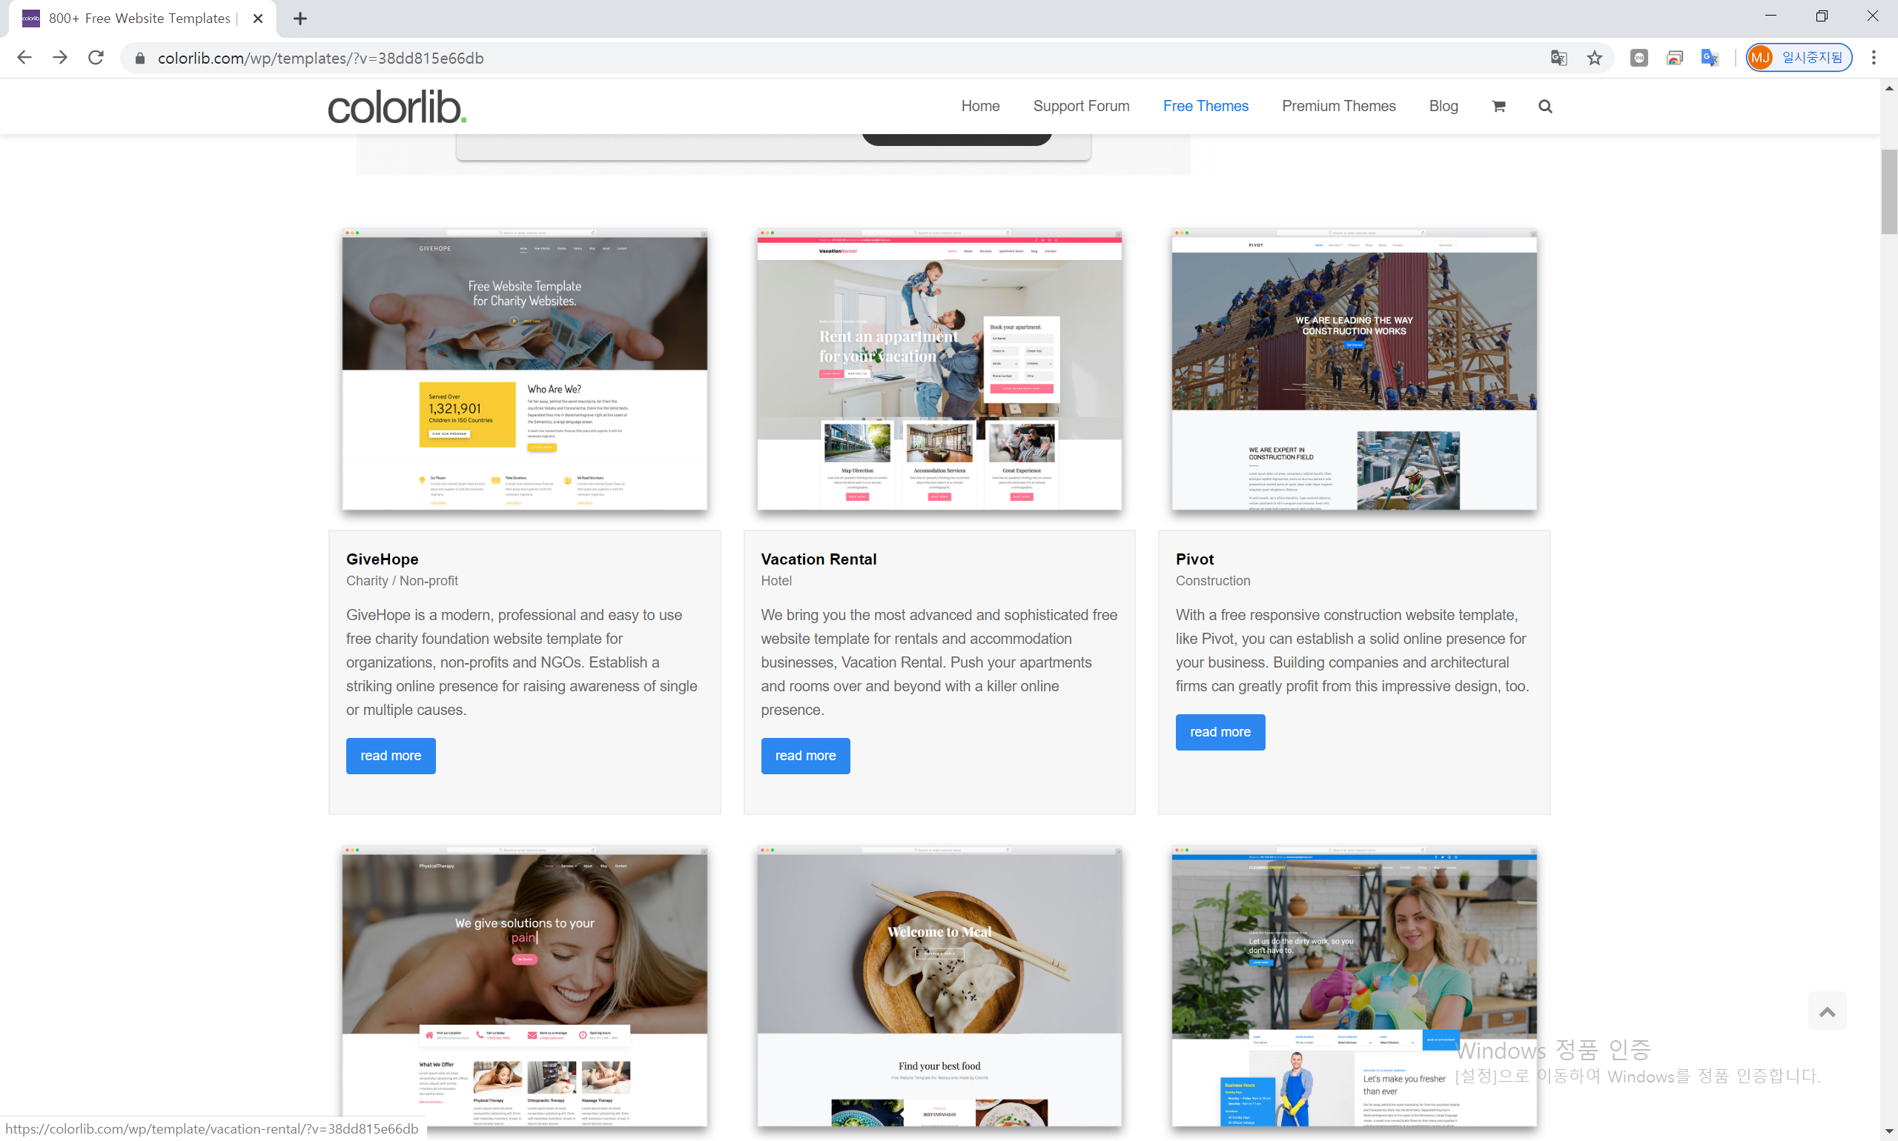This screenshot has height=1141, width=1898.
Task: Click the browser reload icon
Action: pos(96,59)
